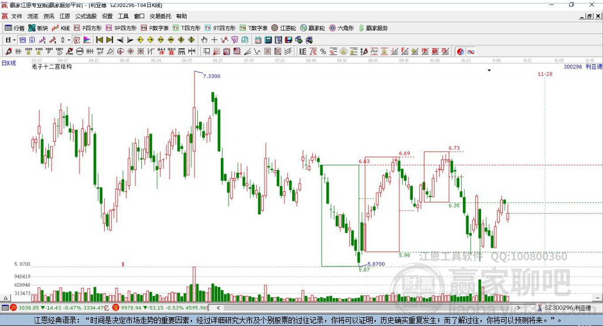
Task: Open the P数字表 tool
Action: [x=155, y=28]
